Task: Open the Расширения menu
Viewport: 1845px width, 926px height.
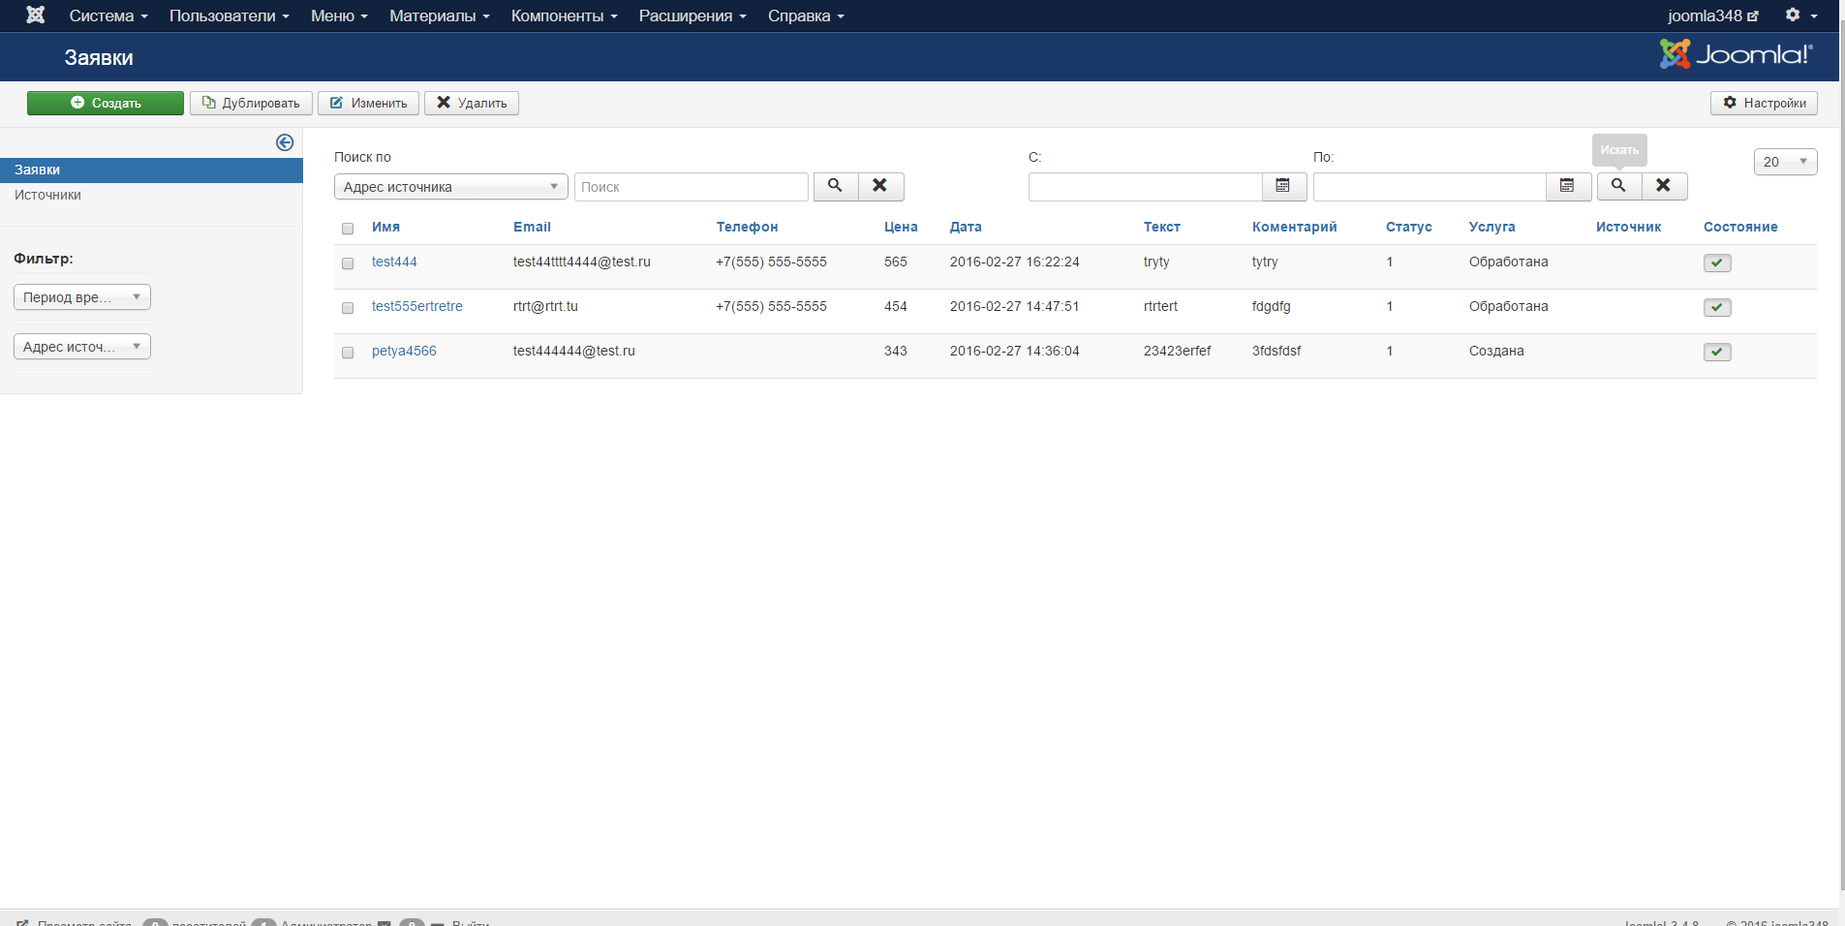Action: [x=692, y=15]
